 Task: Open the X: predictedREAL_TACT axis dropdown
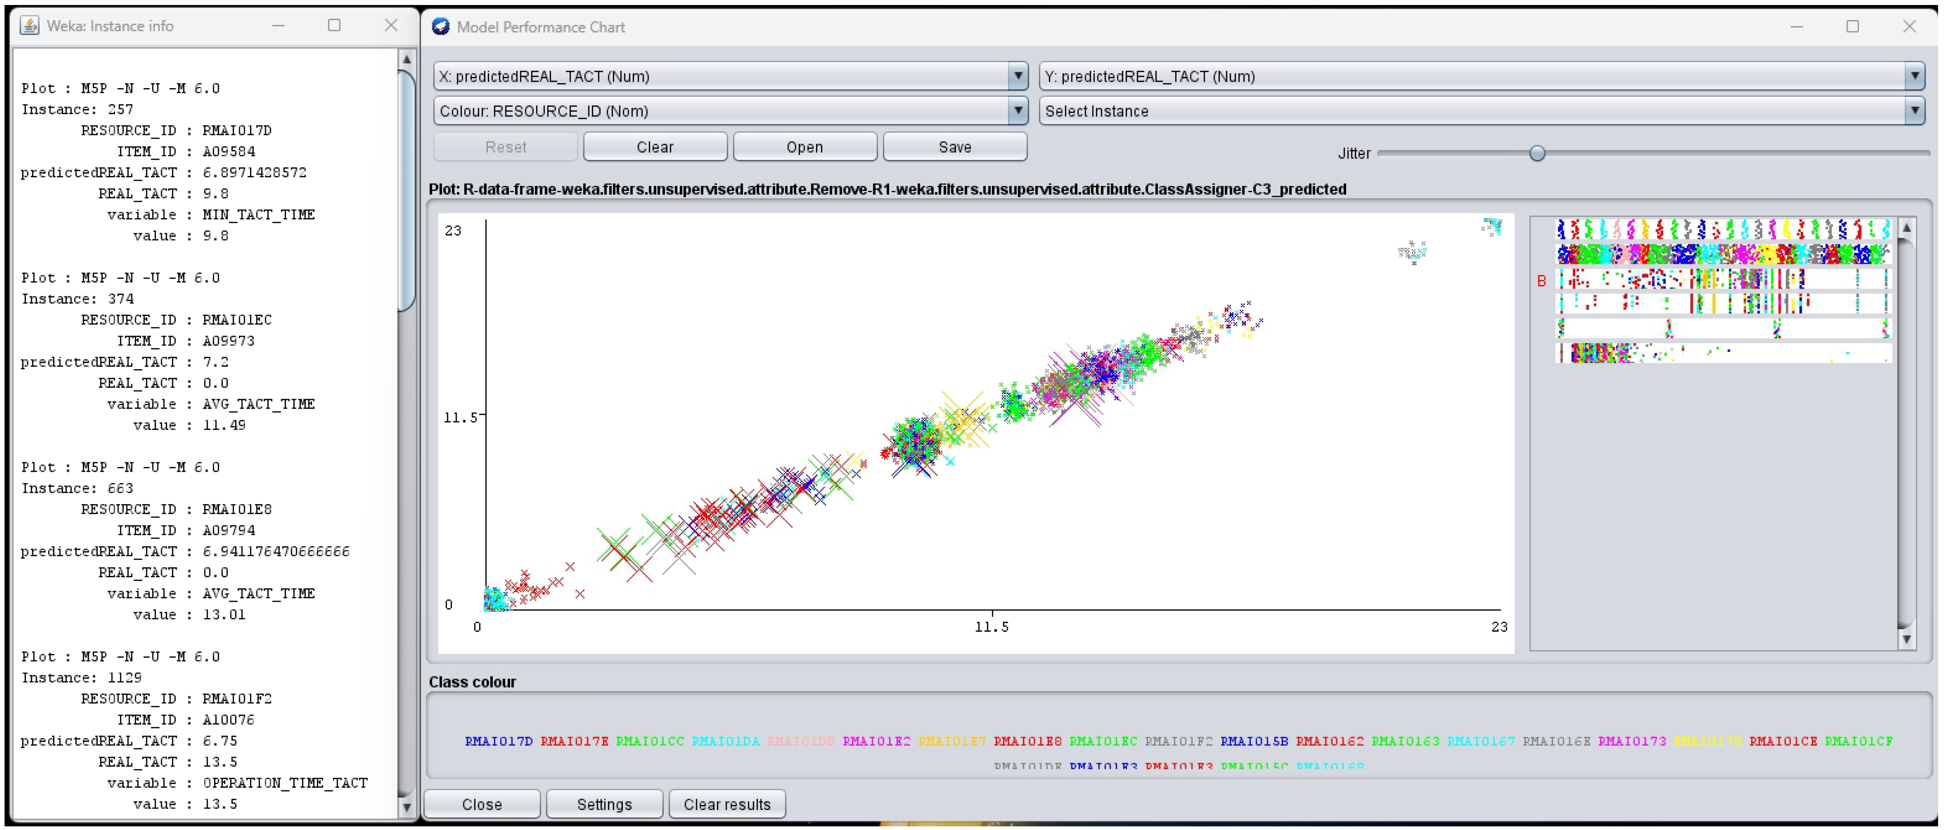pos(731,76)
